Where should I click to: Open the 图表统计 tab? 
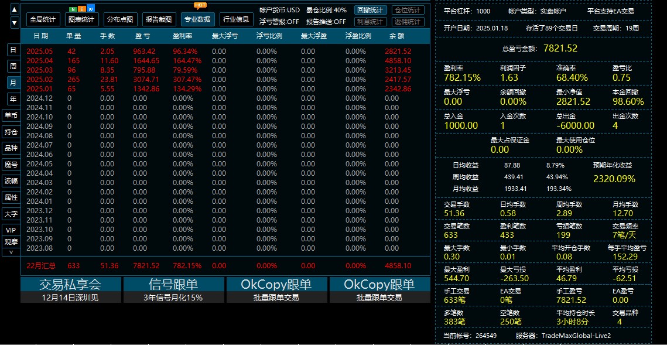click(81, 19)
